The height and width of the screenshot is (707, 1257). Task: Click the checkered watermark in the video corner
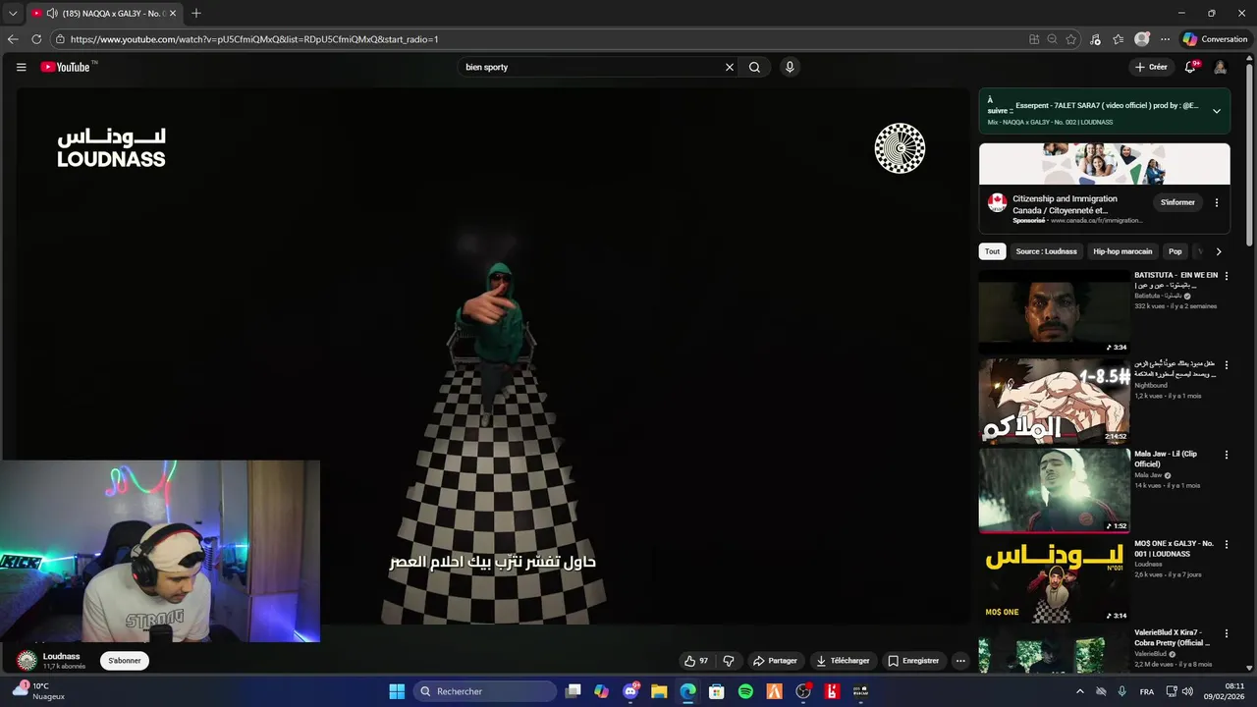click(x=900, y=148)
